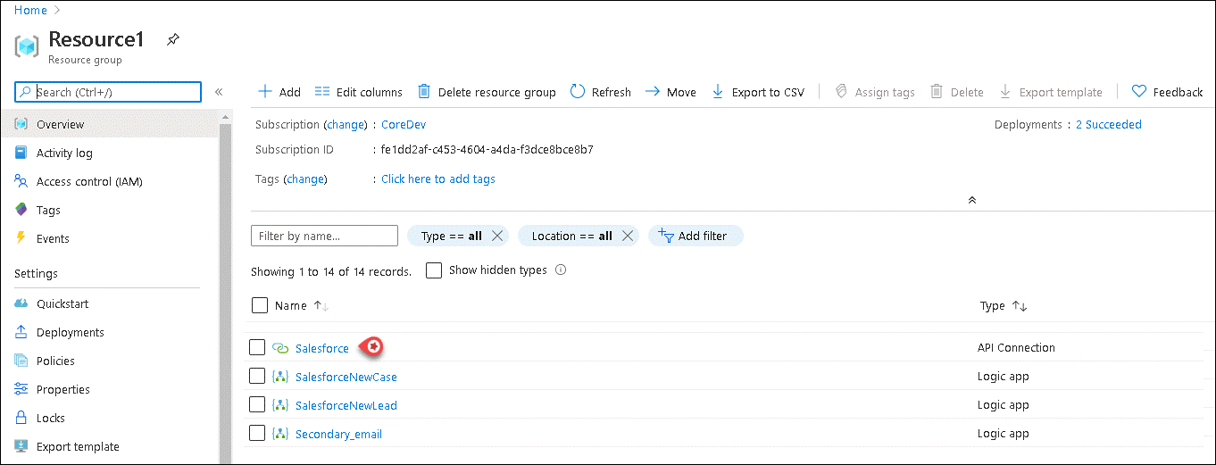Click the Export to CSV download icon
This screenshot has width=1216, height=465.
(718, 92)
